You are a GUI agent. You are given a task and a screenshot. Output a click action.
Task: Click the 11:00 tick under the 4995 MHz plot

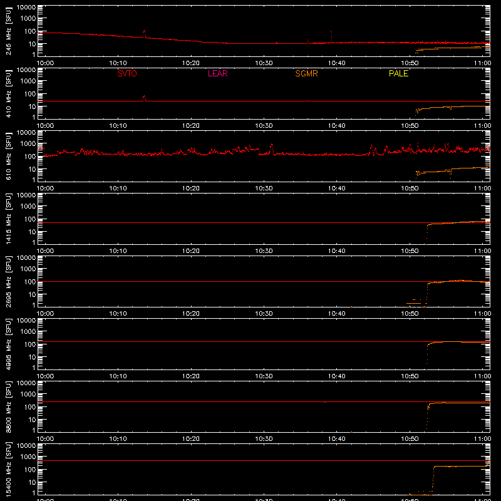click(482, 376)
